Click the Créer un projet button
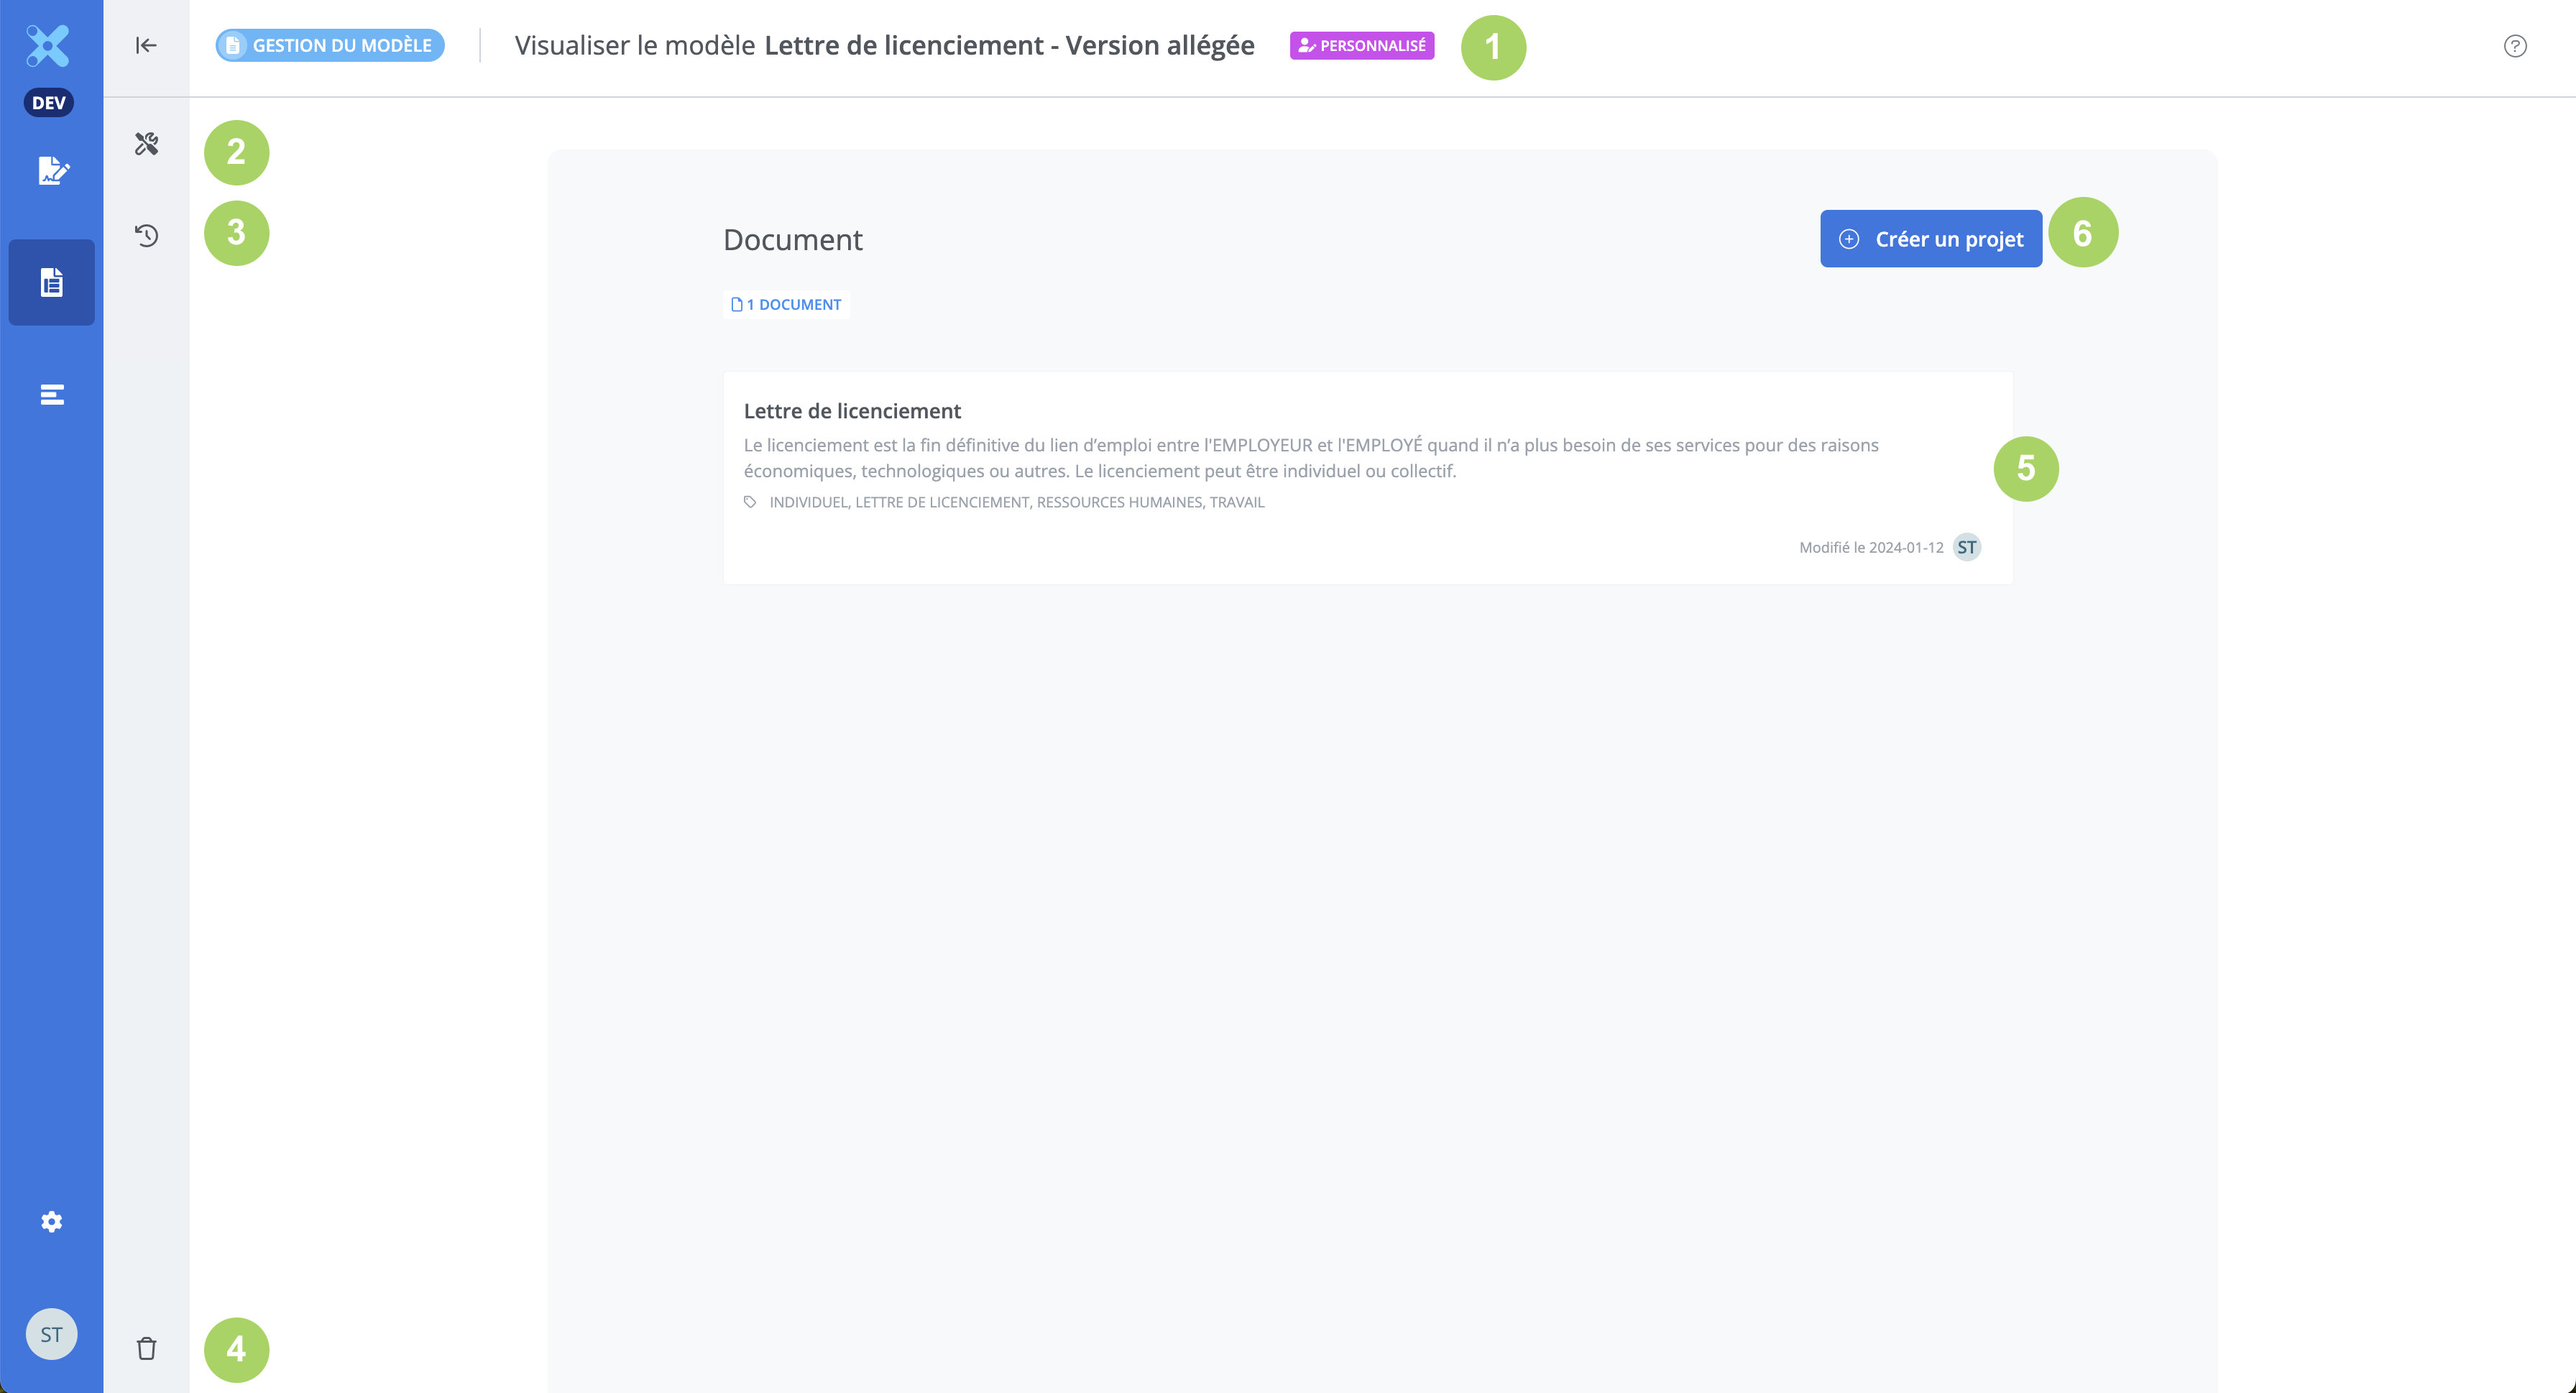 pyautogui.click(x=1930, y=239)
